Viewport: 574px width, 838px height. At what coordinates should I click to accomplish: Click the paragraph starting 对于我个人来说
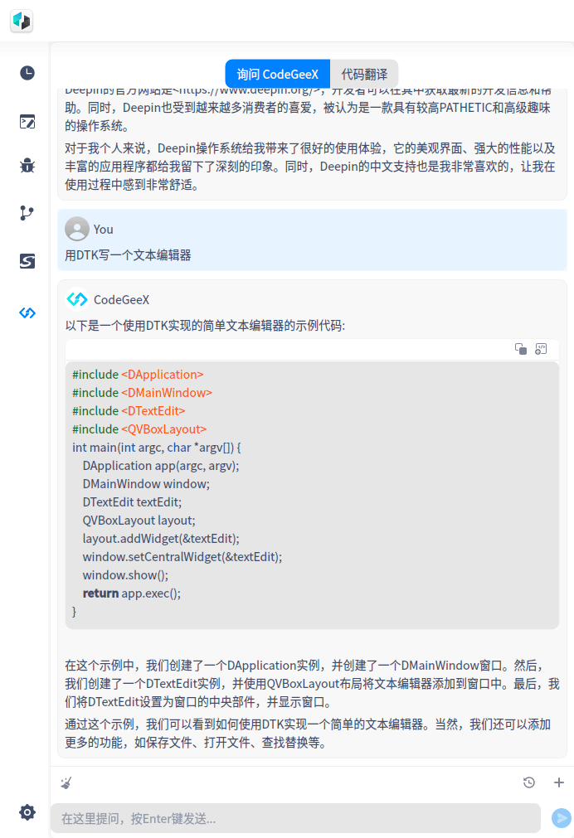(x=310, y=167)
